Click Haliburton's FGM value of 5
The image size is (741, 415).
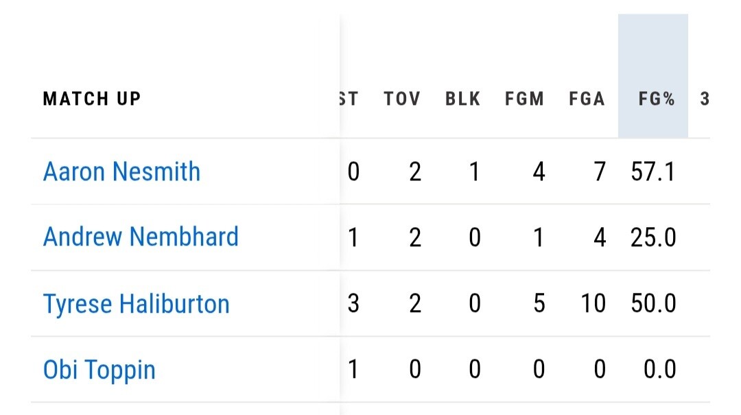539,303
